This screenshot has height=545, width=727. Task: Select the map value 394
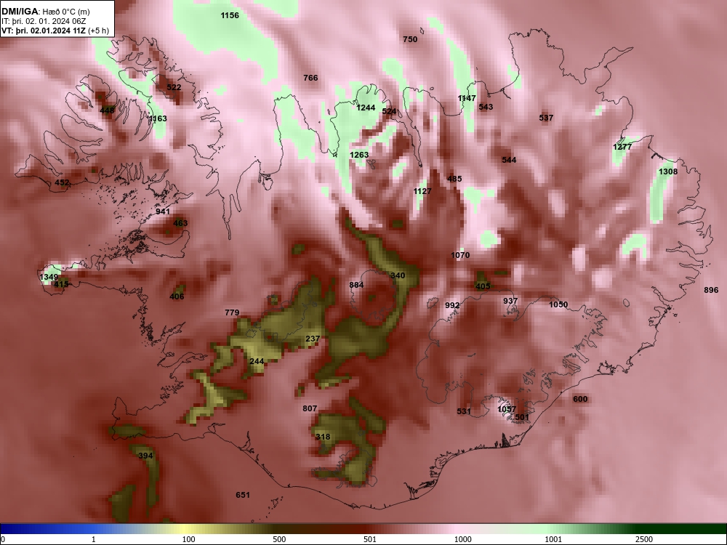(145, 456)
